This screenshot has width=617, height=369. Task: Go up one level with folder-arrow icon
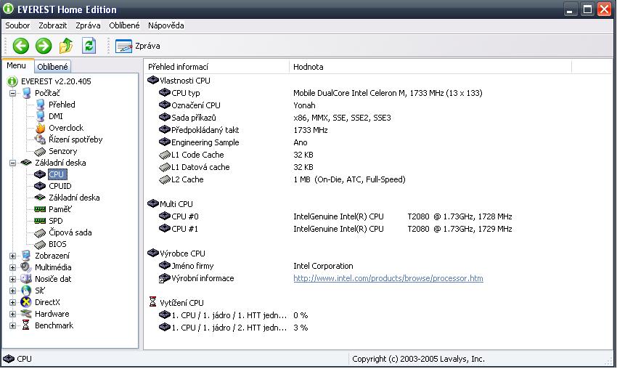66,46
